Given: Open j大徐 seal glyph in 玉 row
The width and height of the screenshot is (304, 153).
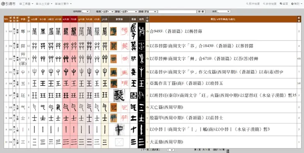Looking at the screenshot, I should click(x=105, y=83).
